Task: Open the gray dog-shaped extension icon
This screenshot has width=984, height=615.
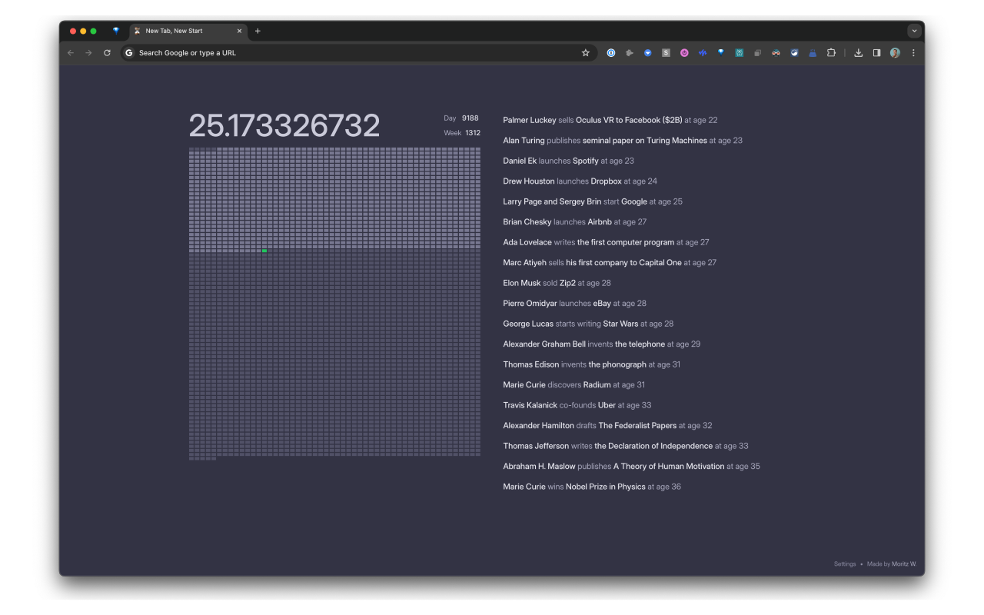Action: tap(630, 53)
